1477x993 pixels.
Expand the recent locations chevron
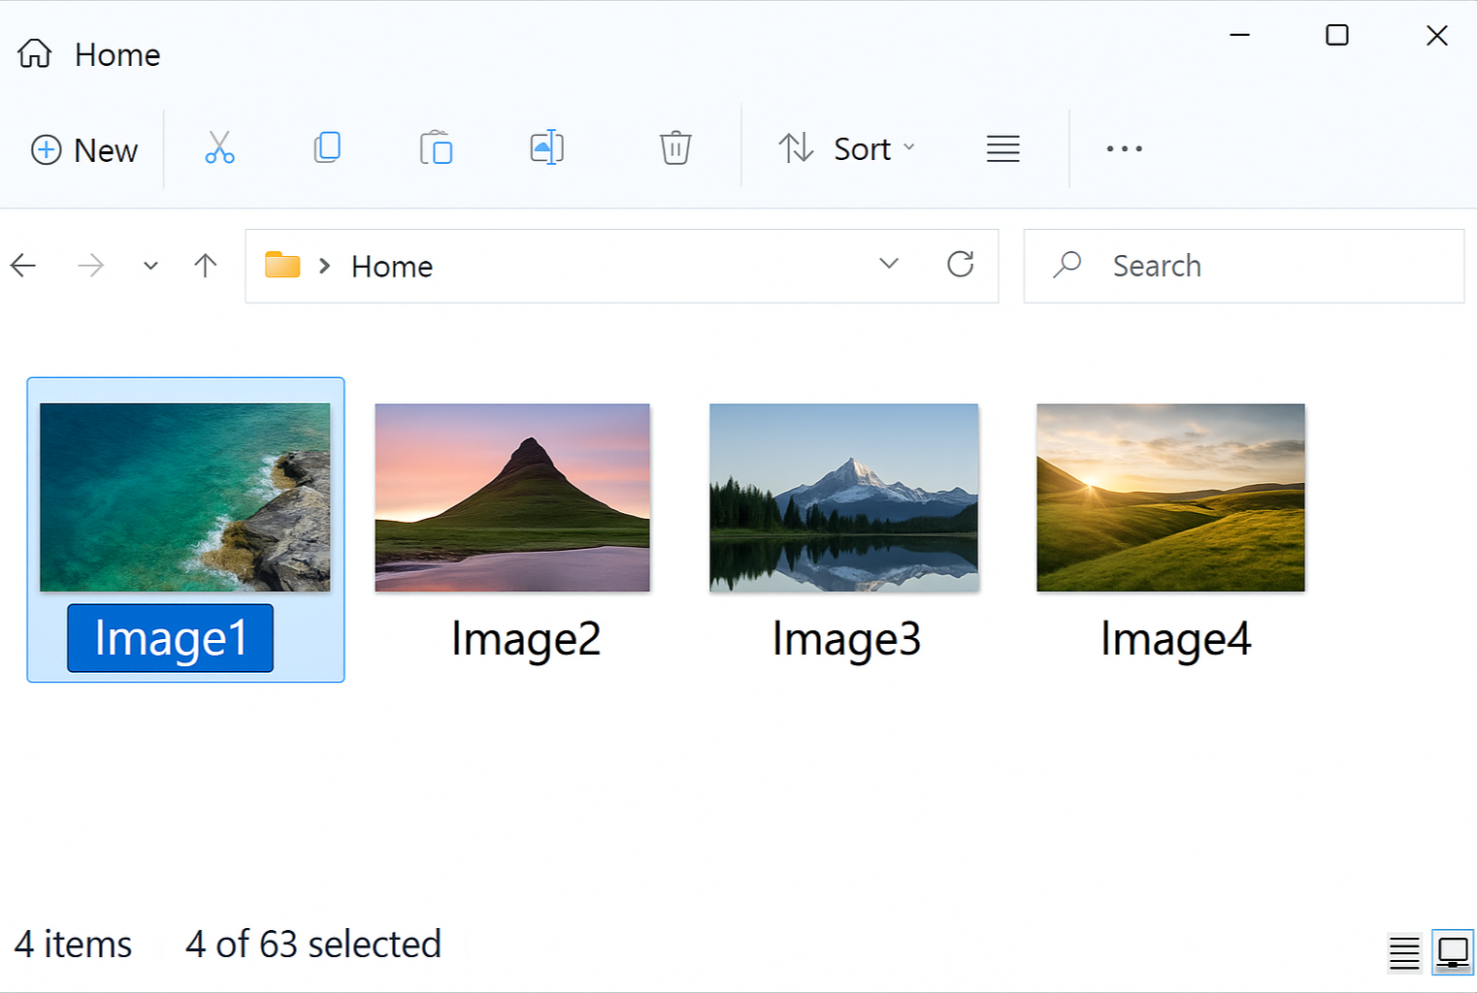(x=150, y=266)
